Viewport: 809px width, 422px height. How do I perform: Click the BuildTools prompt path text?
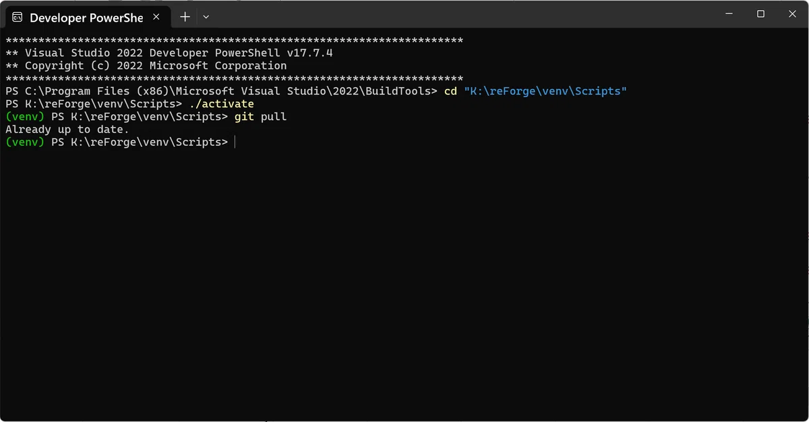[x=221, y=91]
